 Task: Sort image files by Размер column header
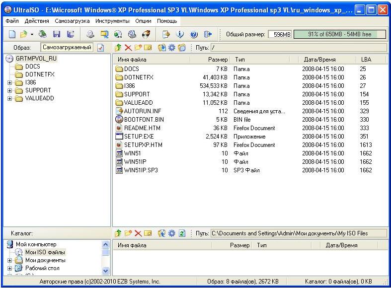coord(211,60)
